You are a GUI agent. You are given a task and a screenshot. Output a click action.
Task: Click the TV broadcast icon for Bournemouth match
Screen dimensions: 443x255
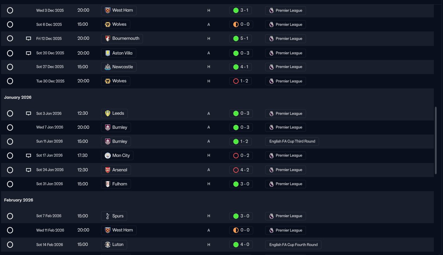[x=29, y=39]
